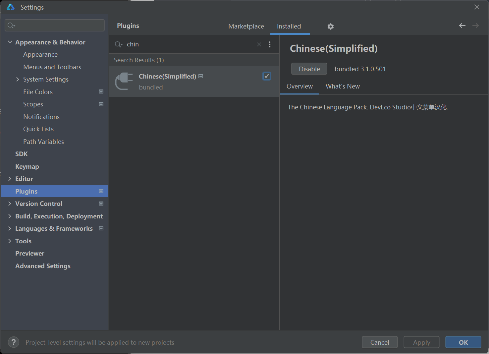Switch to the Installed tab
The width and height of the screenshot is (489, 354).
289,26
